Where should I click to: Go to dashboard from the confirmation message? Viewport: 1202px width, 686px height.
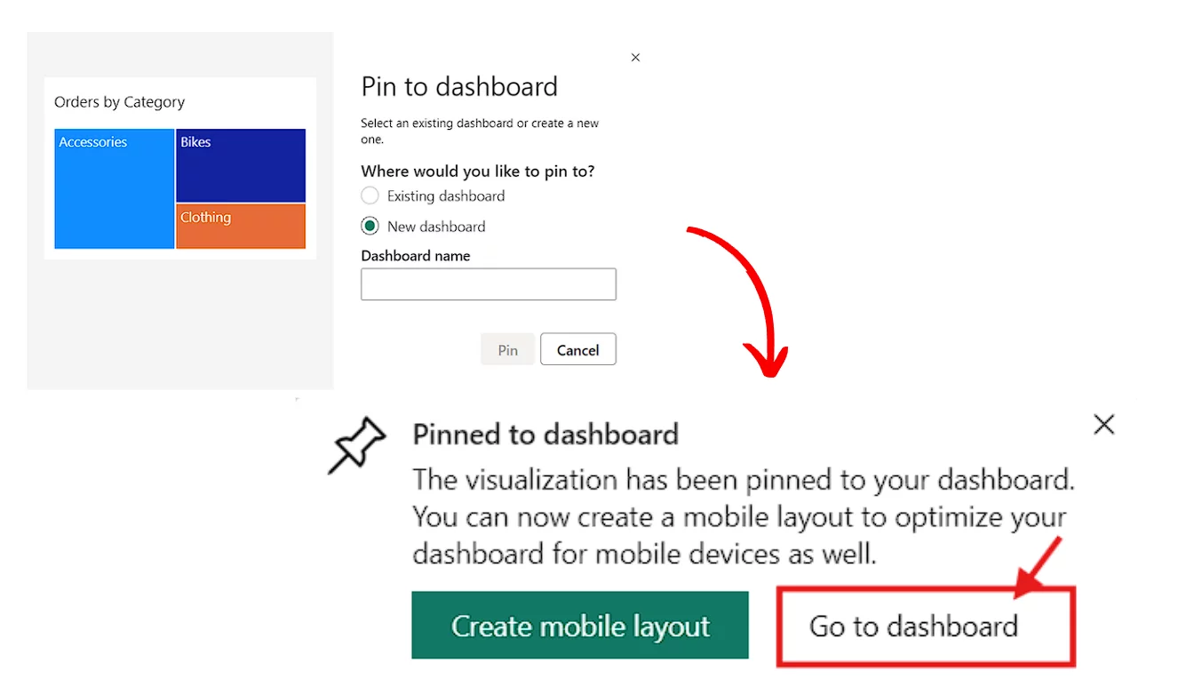[912, 626]
